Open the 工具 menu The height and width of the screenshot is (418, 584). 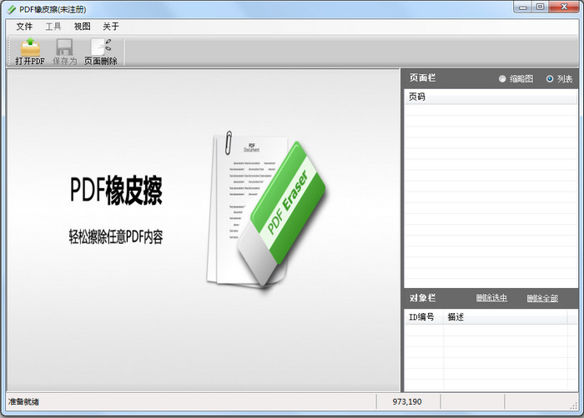(x=53, y=27)
